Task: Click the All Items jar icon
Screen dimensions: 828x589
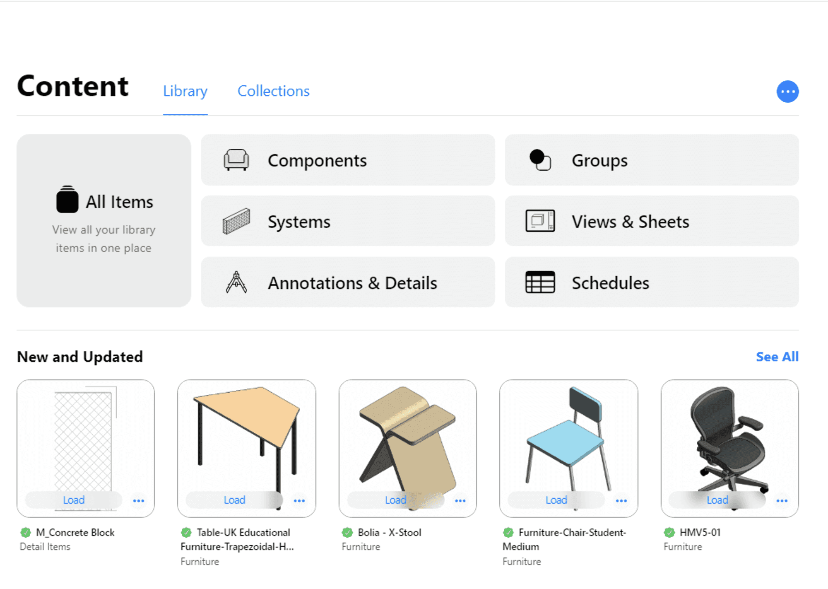Action: (67, 200)
